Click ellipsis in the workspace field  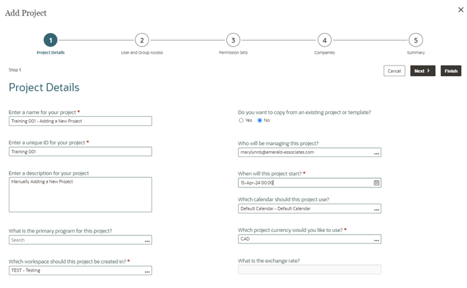tap(147, 270)
